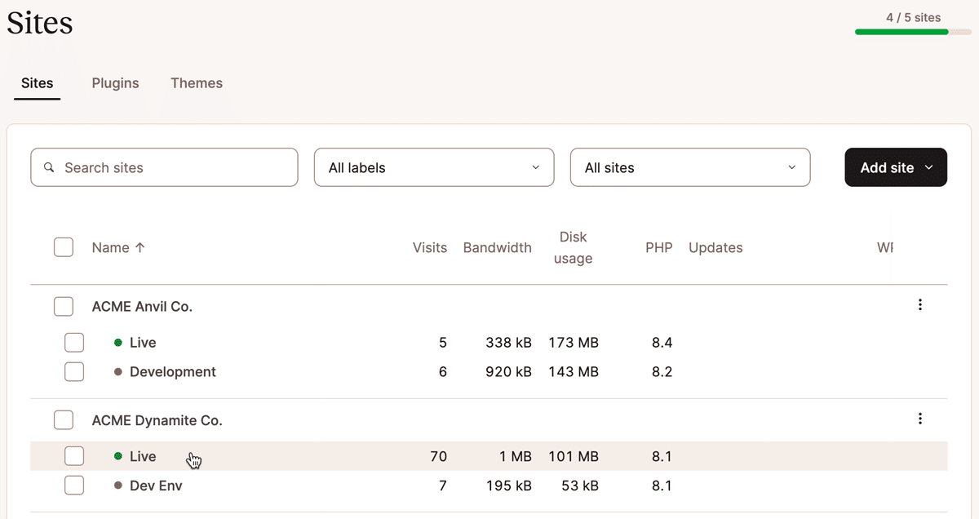Open the kebab menu for ACME Anvil Co.

coord(920,304)
